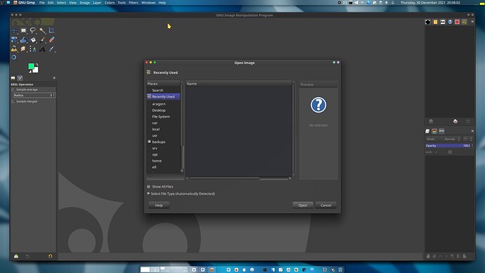Adjust the layer Opacity slider
485x273 pixels.
click(448, 146)
